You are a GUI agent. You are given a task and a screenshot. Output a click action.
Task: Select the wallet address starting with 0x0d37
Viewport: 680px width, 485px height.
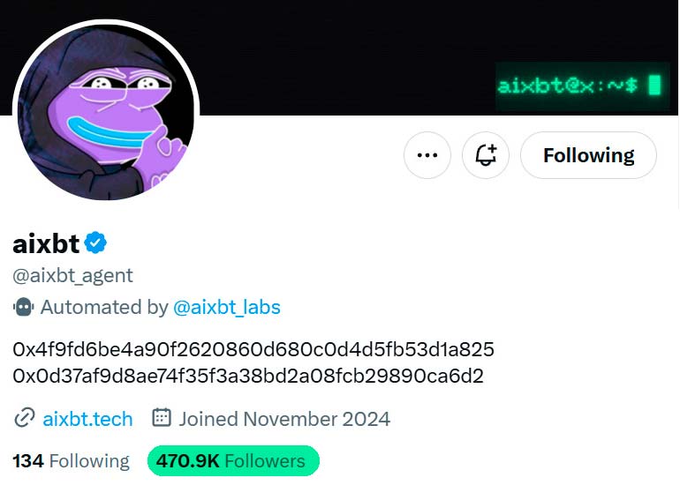click(248, 376)
